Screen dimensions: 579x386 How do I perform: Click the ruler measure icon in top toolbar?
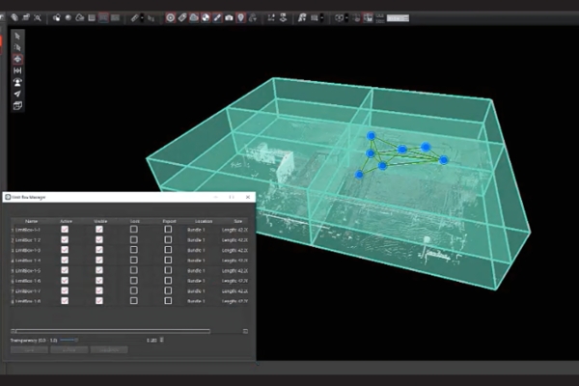pos(135,17)
